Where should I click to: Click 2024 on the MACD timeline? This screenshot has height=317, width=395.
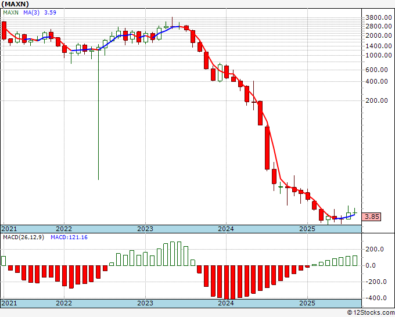[x=226, y=303]
